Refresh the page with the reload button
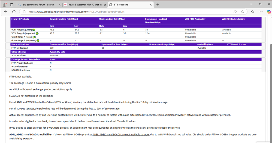The image size is (272, 143). click(14, 12)
